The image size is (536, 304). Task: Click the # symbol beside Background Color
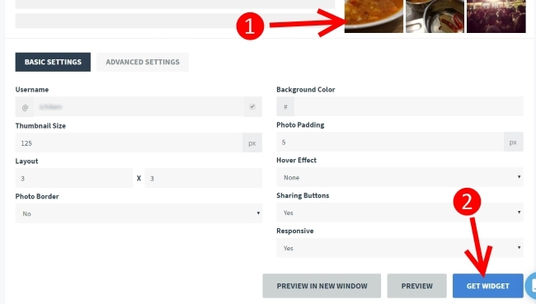coord(285,106)
